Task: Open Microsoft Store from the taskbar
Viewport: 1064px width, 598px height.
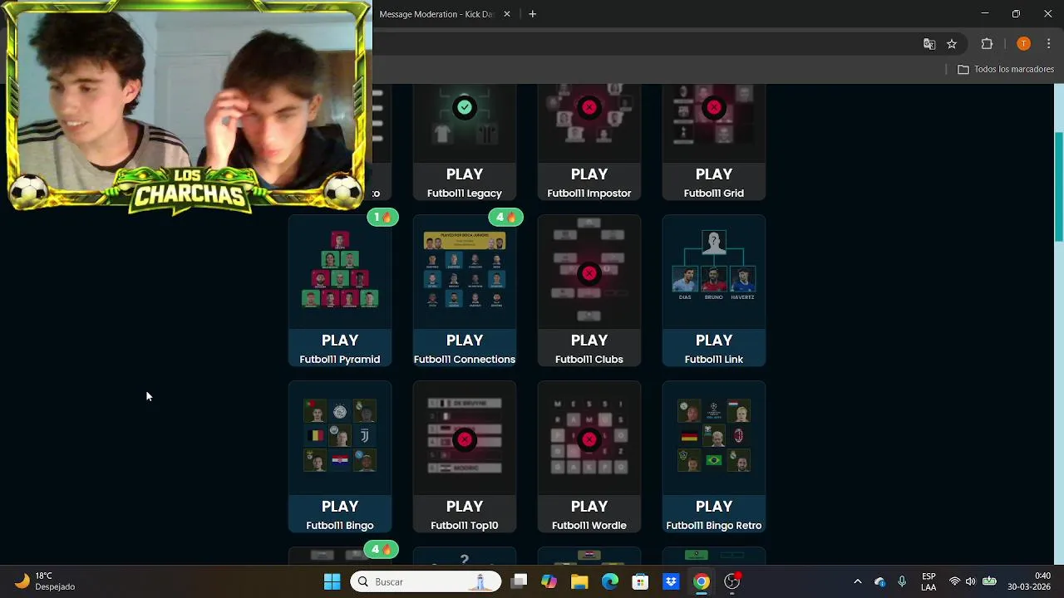Action: [x=640, y=581]
